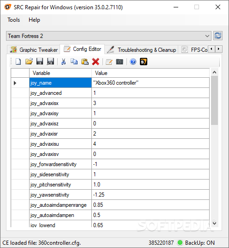This screenshot has height=248, width=229.
Task: Open the blue help question mark
Action: [x=133, y=62]
